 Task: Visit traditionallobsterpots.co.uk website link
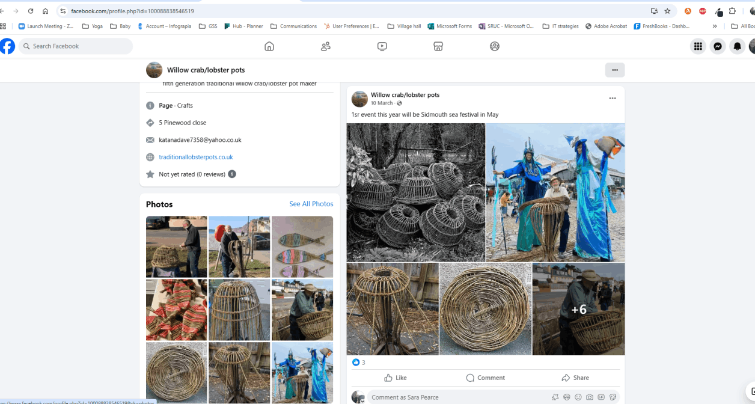click(x=195, y=157)
